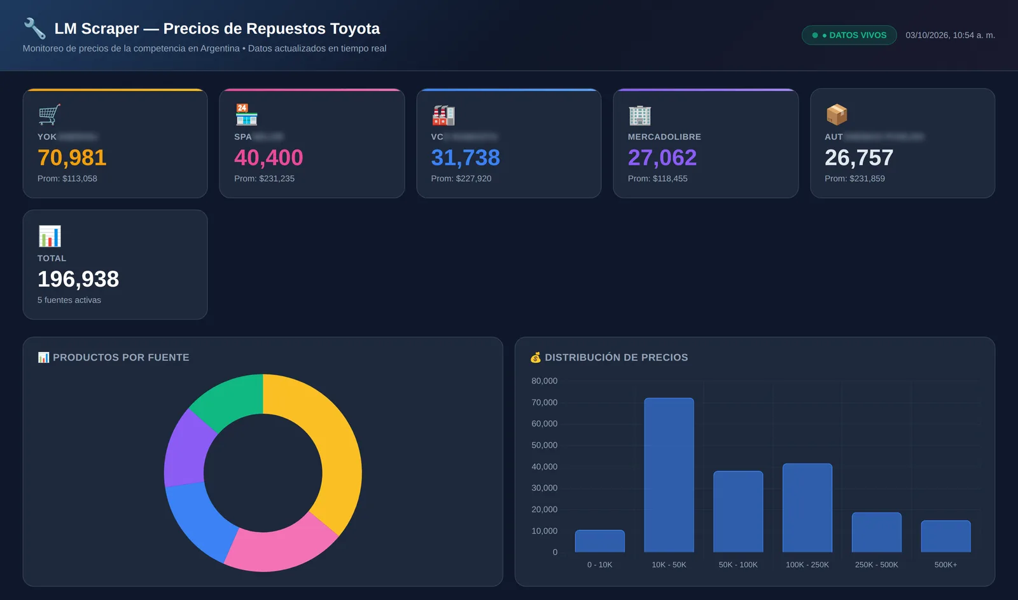Click the 500K+ price bar
The width and height of the screenshot is (1018, 600).
946,536
